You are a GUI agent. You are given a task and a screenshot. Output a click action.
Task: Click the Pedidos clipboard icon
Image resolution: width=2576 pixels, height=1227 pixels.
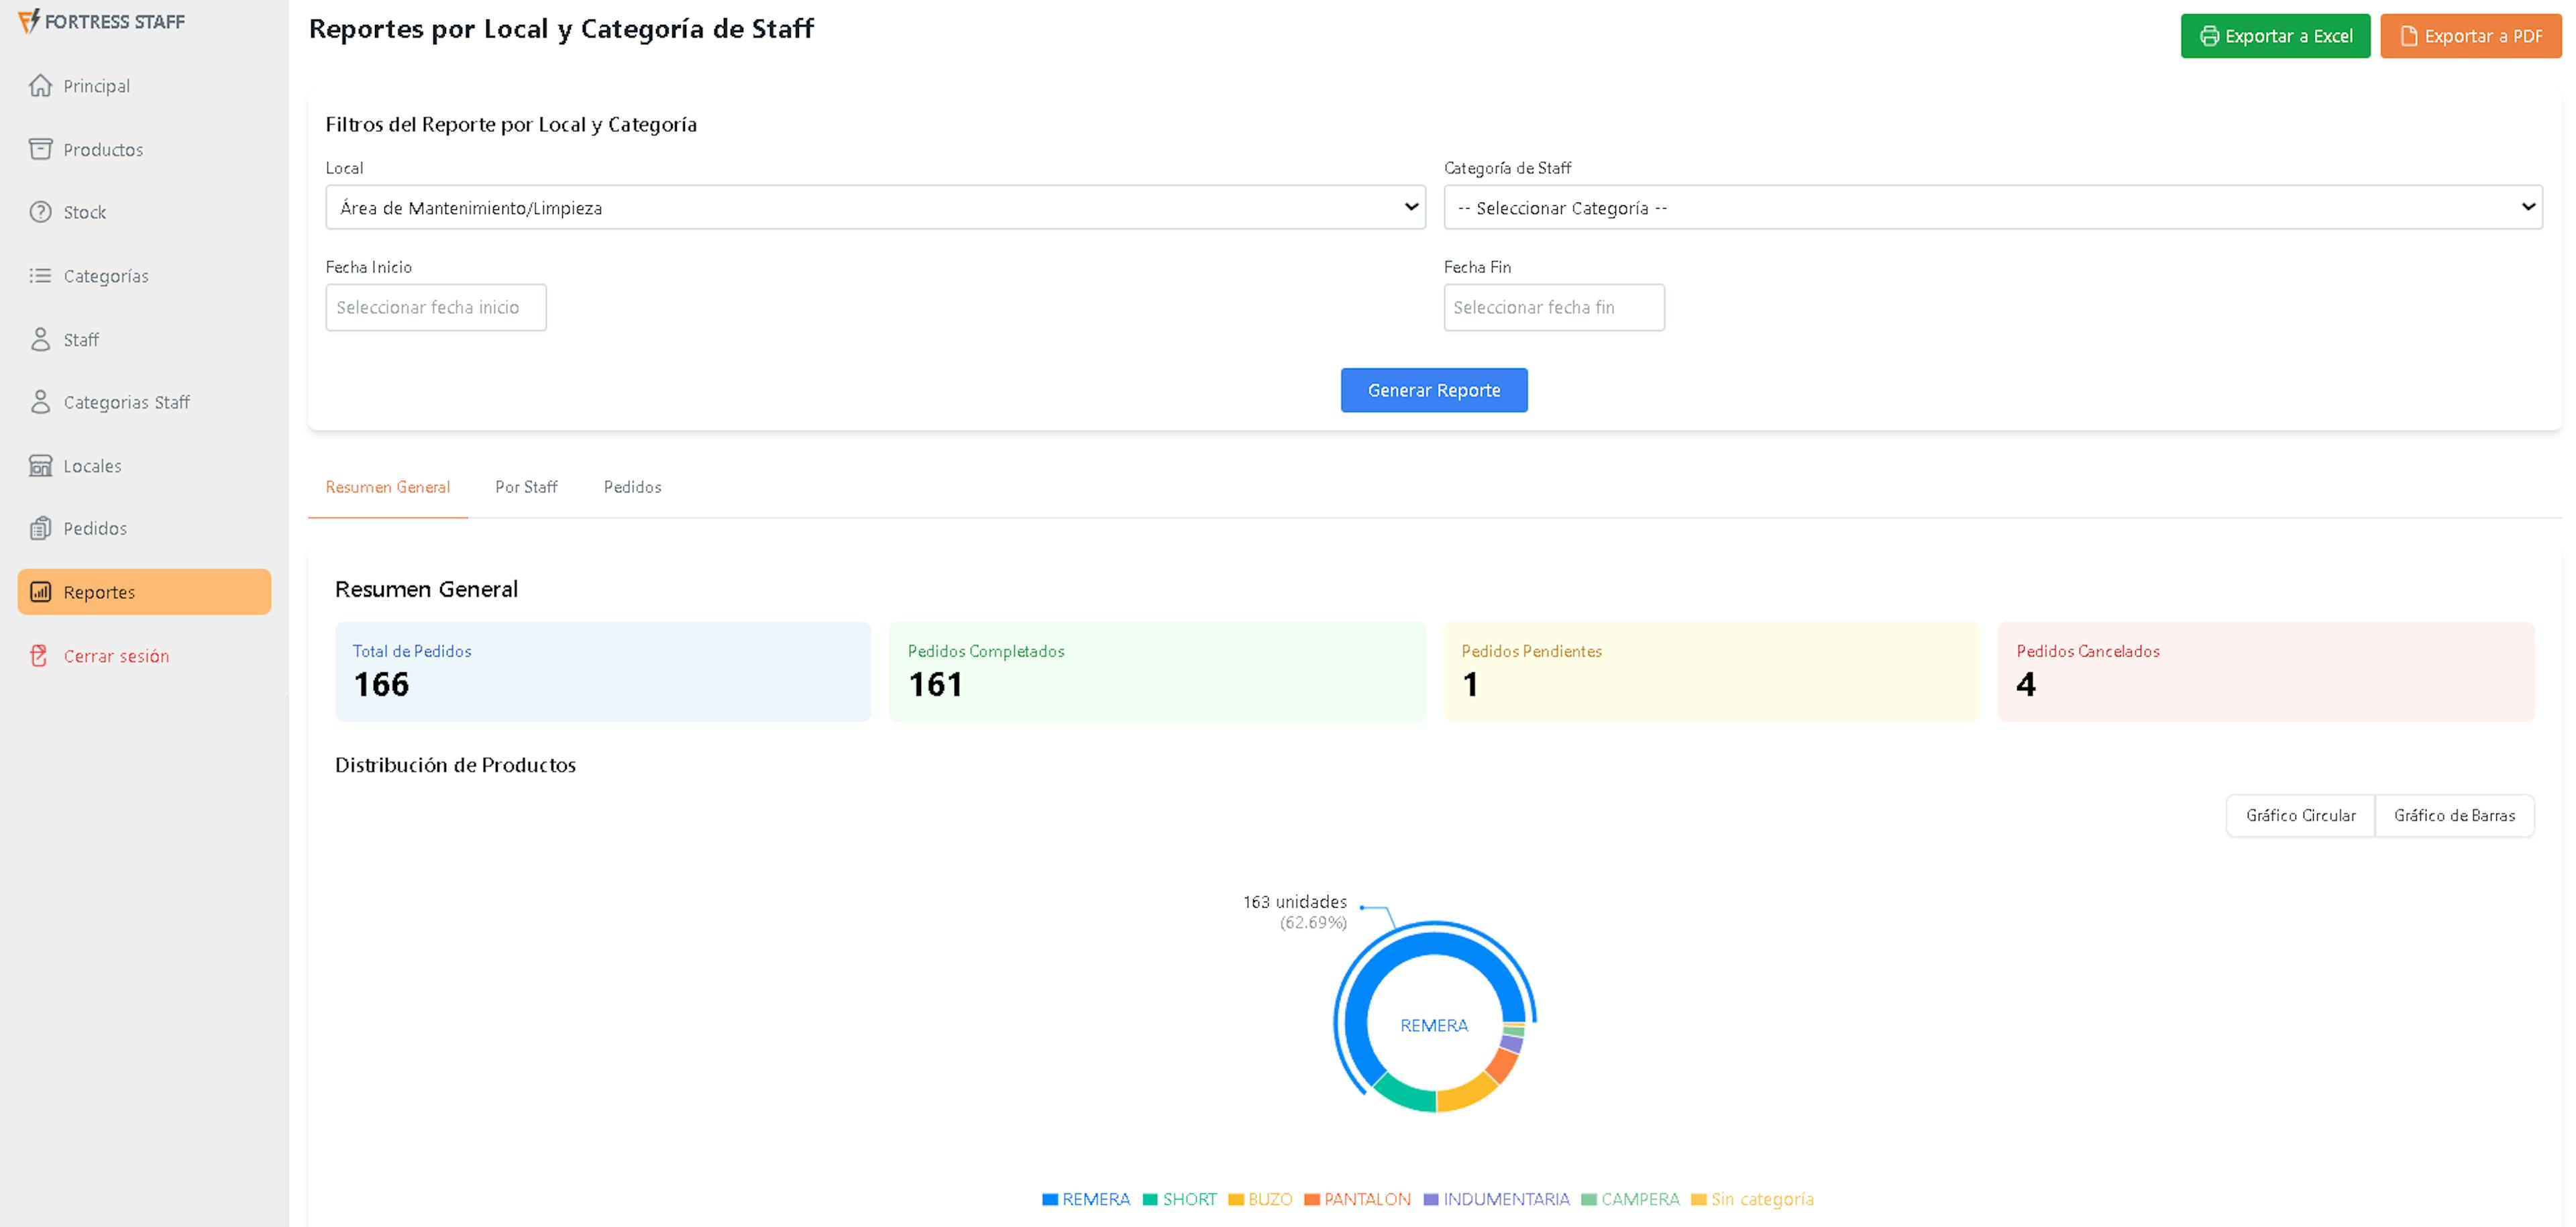40,529
